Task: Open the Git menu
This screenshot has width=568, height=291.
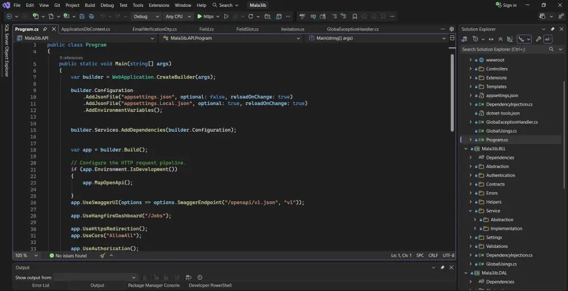Action: pos(57,5)
